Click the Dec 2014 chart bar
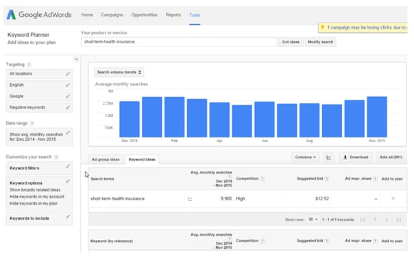 (x=130, y=119)
